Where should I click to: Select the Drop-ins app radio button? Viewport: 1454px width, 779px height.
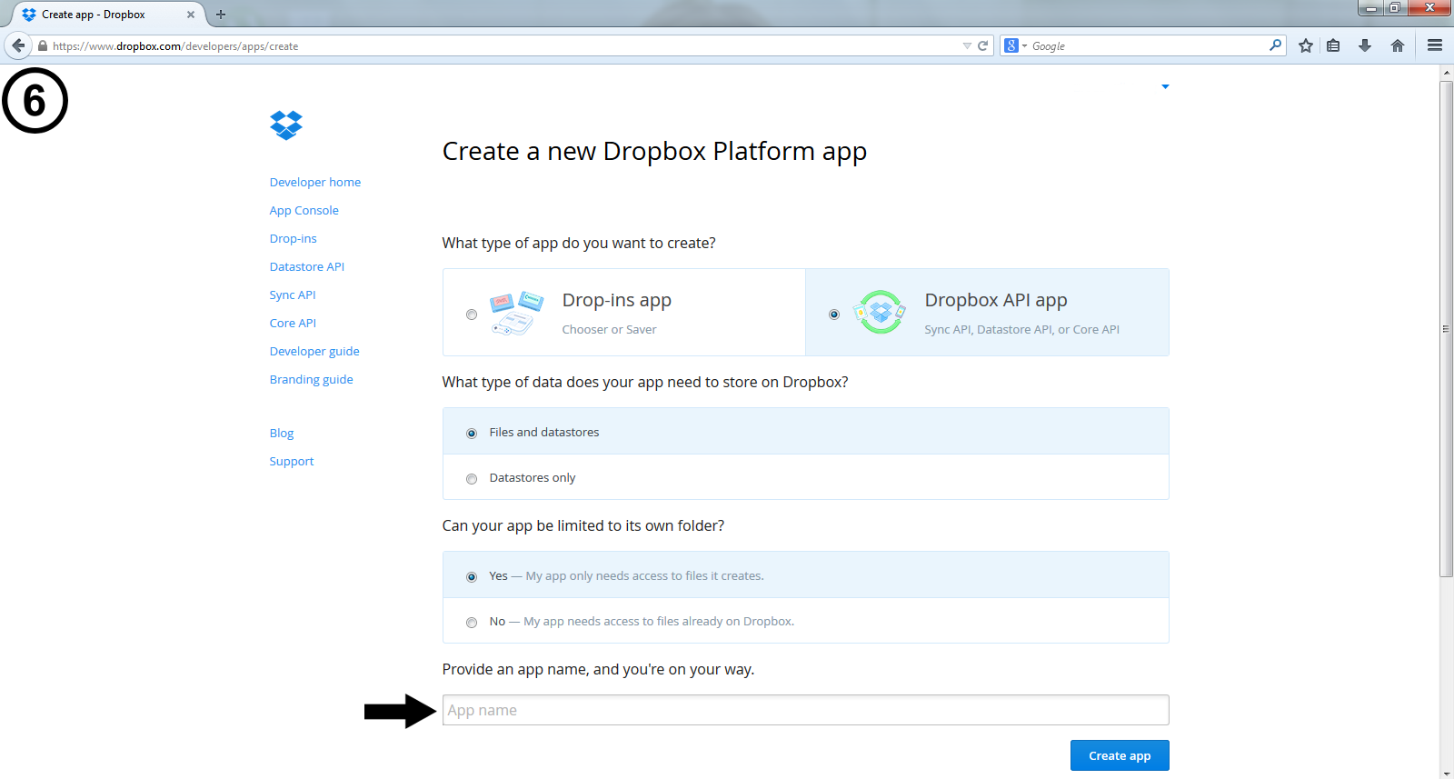pyautogui.click(x=471, y=315)
